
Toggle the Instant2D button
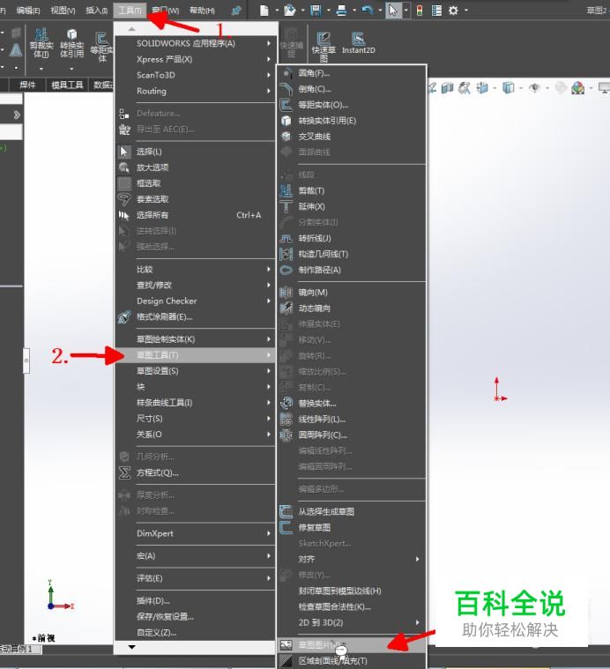(x=358, y=42)
